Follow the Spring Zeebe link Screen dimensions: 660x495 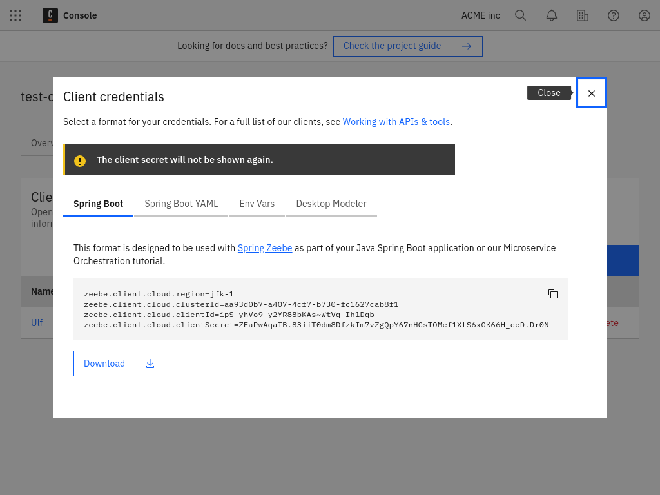coord(265,248)
